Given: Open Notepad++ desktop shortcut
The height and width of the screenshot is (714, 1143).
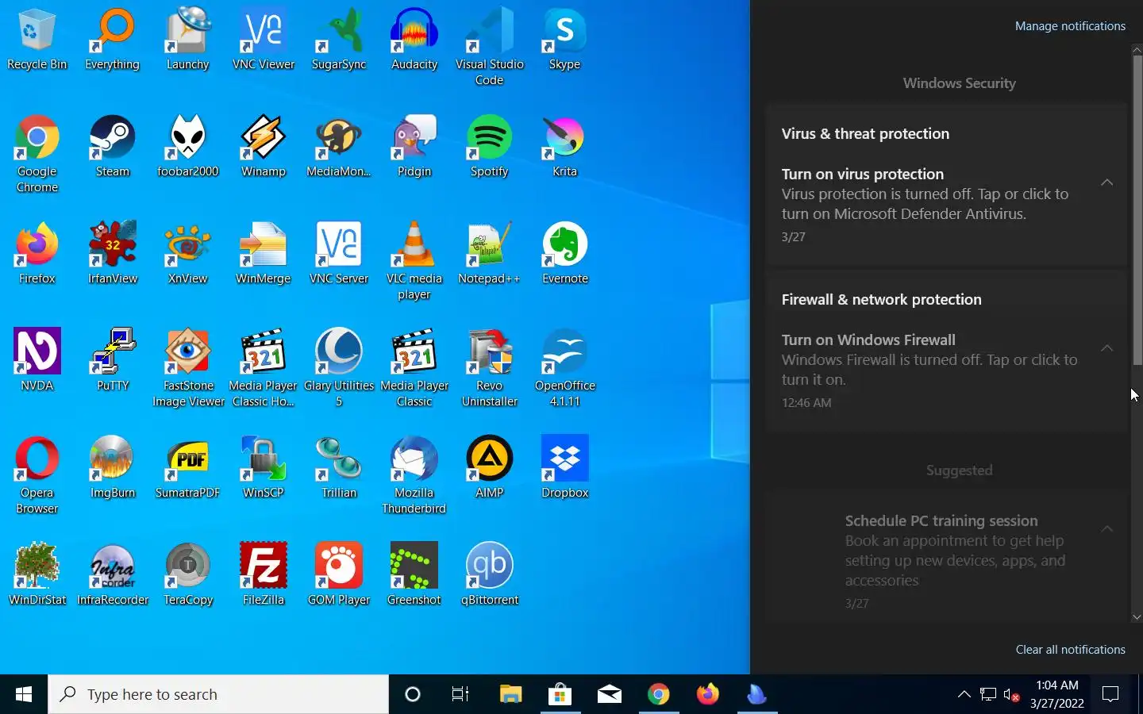Looking at the screenshot, I should 489,254.
